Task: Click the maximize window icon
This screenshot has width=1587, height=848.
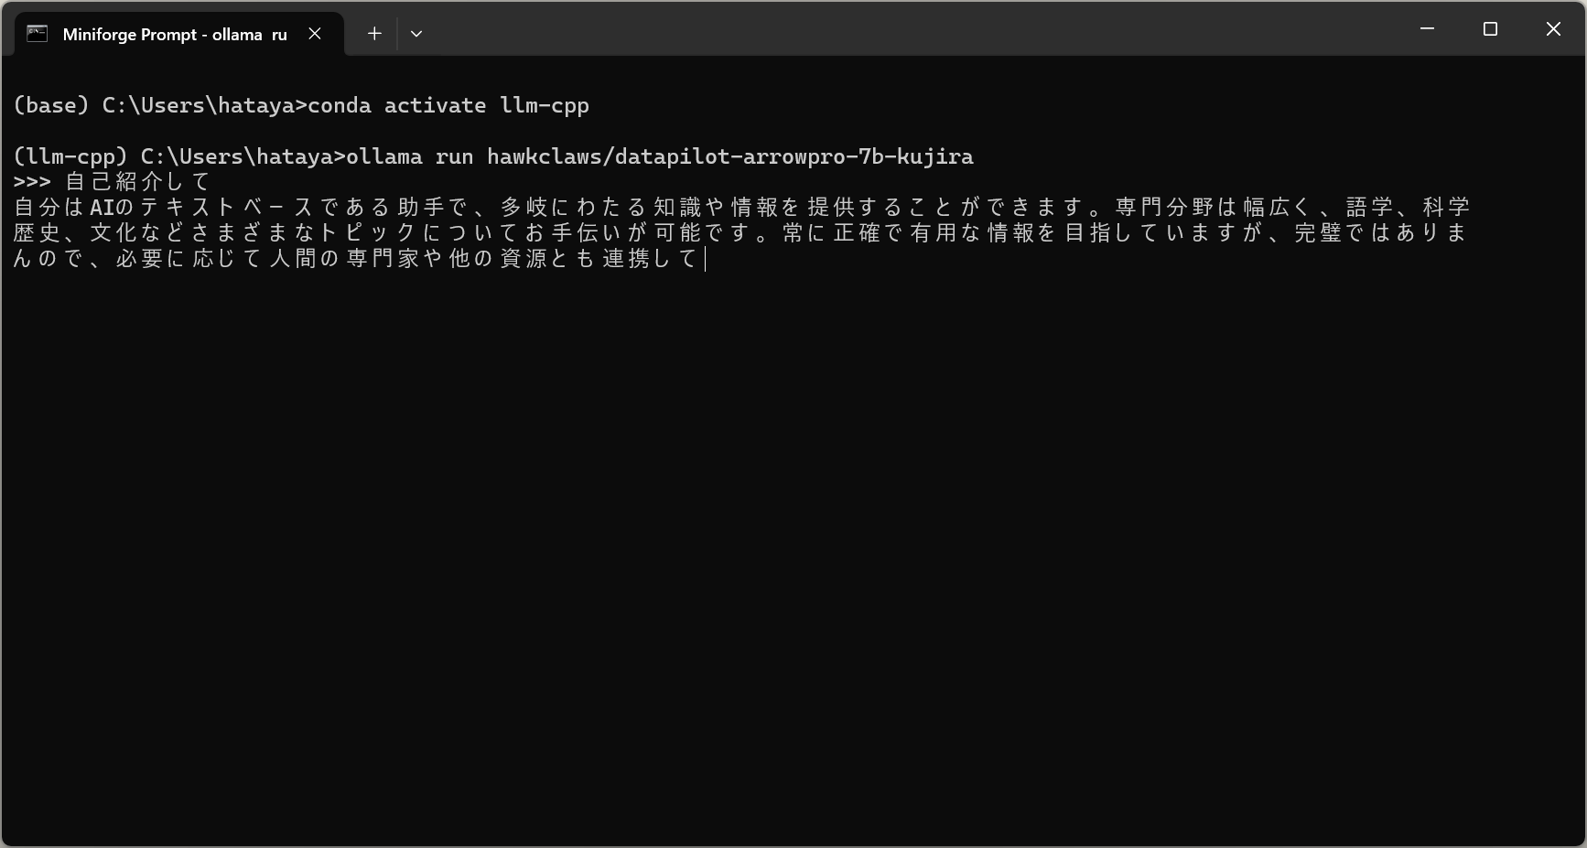Action: coord(1489,28)
